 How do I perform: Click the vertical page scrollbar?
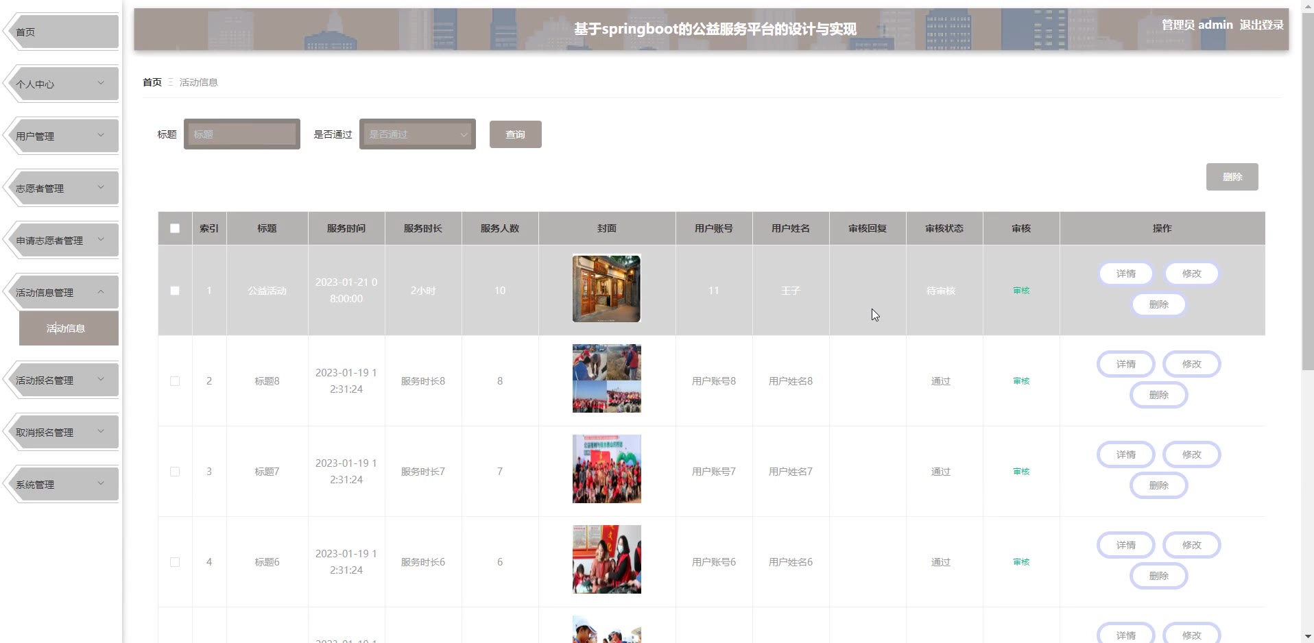(x=1308, y=192)
